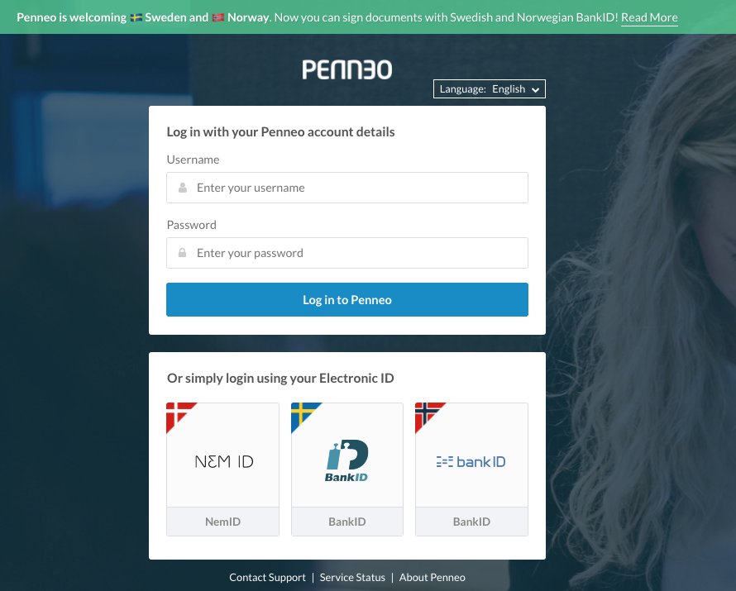
Task: Open the Service Status link
Action: (x=352, y=578)
